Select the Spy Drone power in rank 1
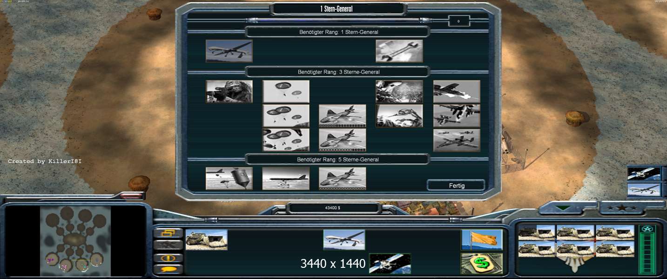Image resolution: width=667 pixels, height=279 pixels. [x=229, y=51]
